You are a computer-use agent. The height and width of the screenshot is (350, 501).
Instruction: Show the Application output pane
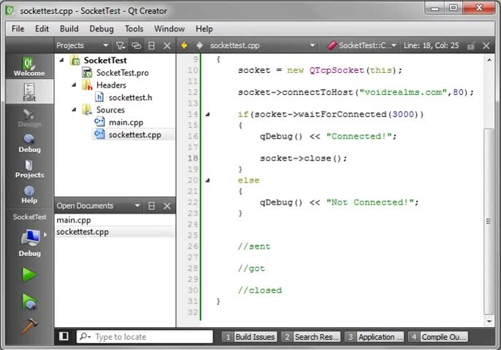(374, 337)
